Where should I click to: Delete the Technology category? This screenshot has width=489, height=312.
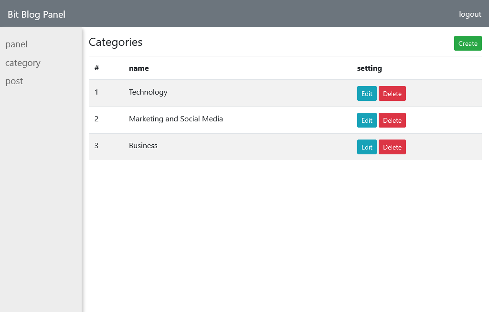click(x=392, y=94)
